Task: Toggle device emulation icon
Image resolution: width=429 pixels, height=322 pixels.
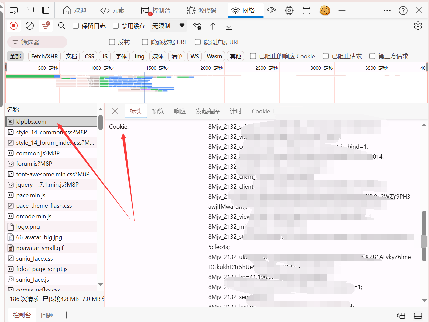Action: point(30,11)
